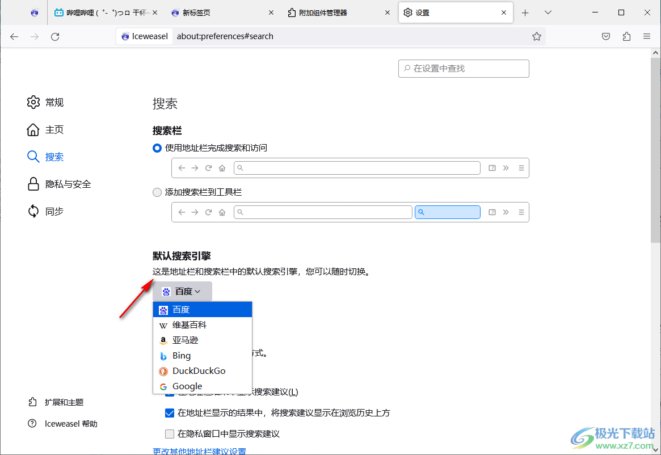Viewport: 661px width, 455px height.
Task: Choose 维基百科 from the engine list
Action: 203,325
